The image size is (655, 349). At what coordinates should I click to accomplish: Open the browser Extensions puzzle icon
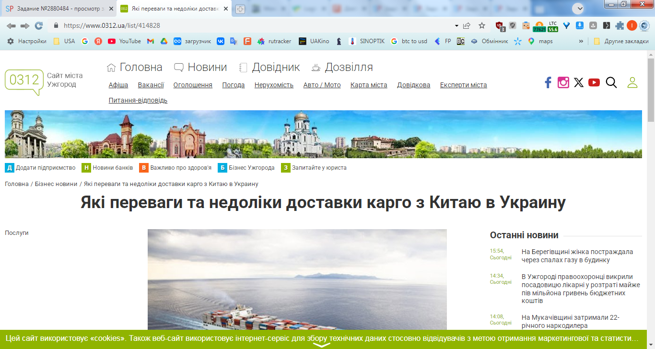[x=620, y=26]
